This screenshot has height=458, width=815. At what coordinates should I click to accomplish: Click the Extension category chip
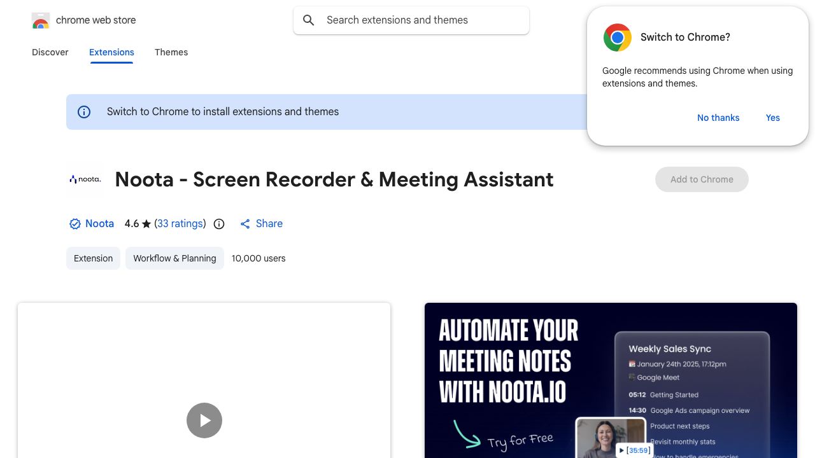point(93,258)
